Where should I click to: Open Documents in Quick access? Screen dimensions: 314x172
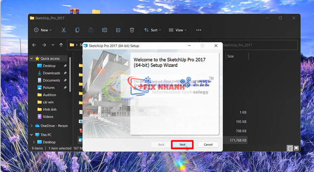51,80
